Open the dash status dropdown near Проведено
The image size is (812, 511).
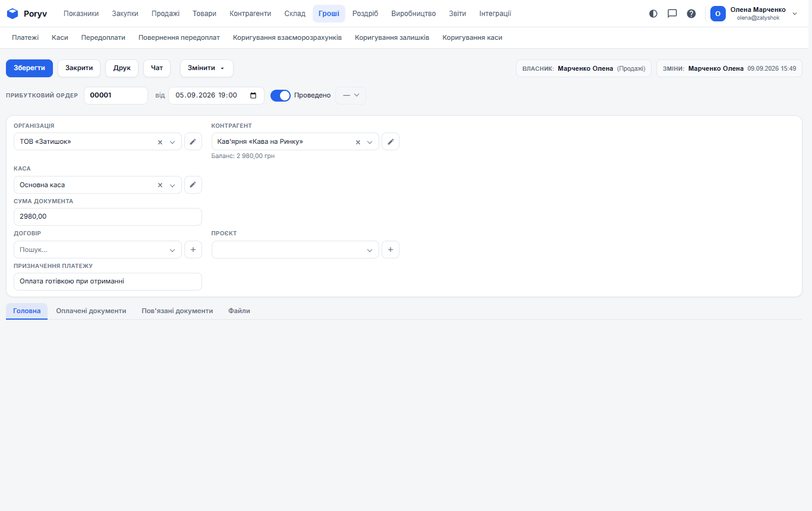(x=351, y=95)
